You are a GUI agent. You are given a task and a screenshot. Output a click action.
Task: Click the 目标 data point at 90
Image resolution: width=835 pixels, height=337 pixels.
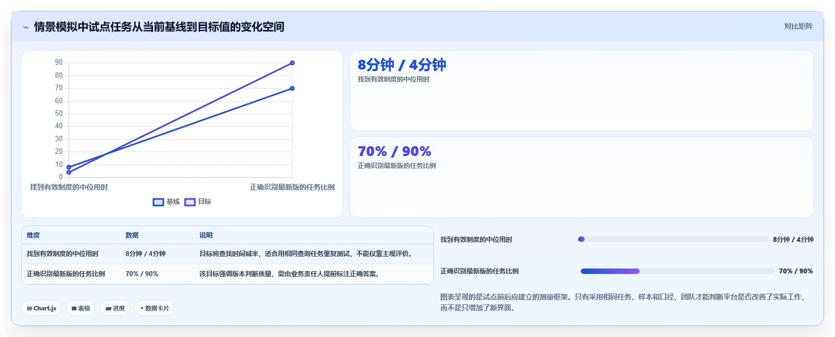pyautogui.click(x=292, y=63)
